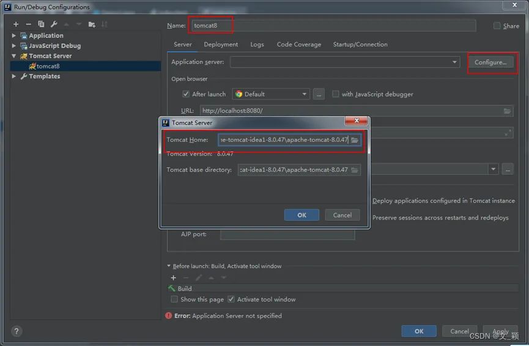Click the Name field containing tomcat8

tap(334, 26)
